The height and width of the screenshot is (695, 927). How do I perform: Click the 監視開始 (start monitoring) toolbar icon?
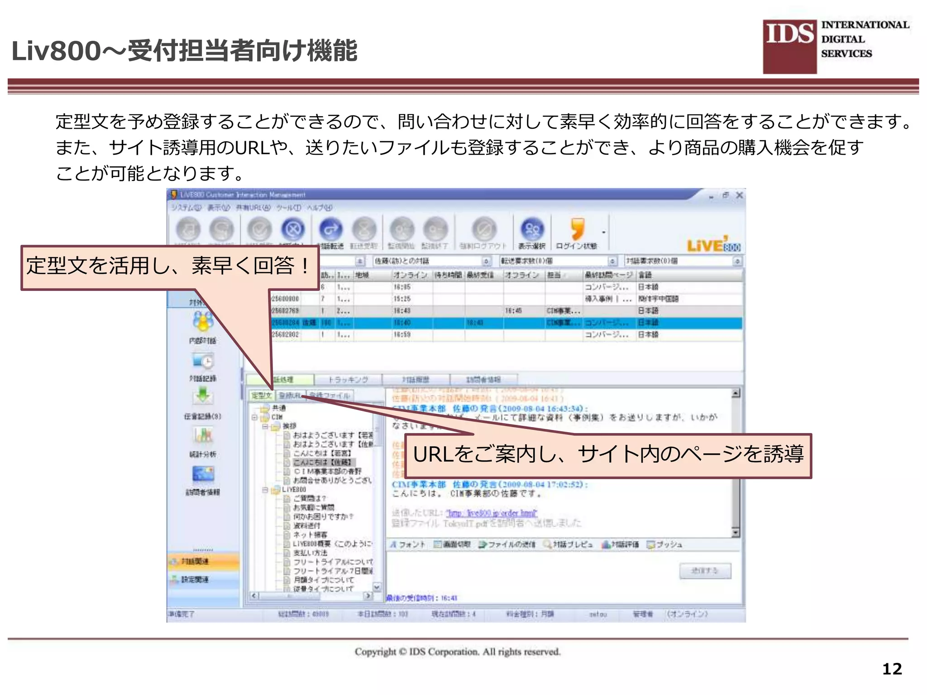tap(402, 229)
